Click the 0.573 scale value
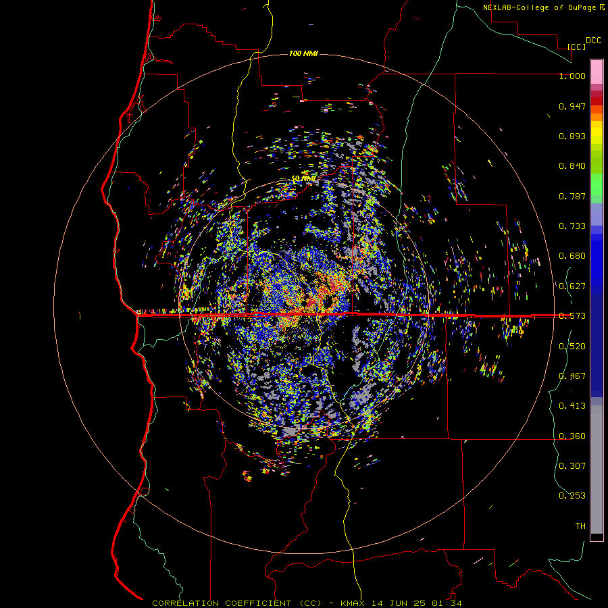608x608 pixels. coord(572,316)
